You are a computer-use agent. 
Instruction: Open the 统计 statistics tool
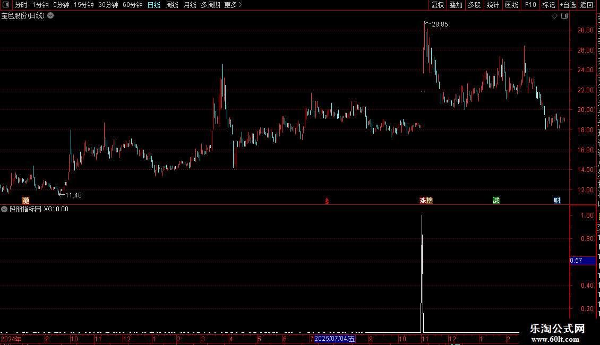(x=493, y=5)
